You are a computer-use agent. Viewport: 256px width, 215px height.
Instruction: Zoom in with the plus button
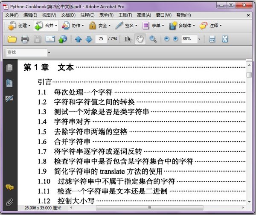point(175,39)
